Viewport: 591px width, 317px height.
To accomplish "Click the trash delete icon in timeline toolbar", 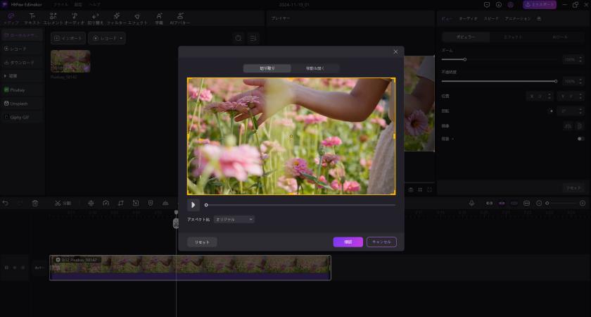I will pos(35,203).
